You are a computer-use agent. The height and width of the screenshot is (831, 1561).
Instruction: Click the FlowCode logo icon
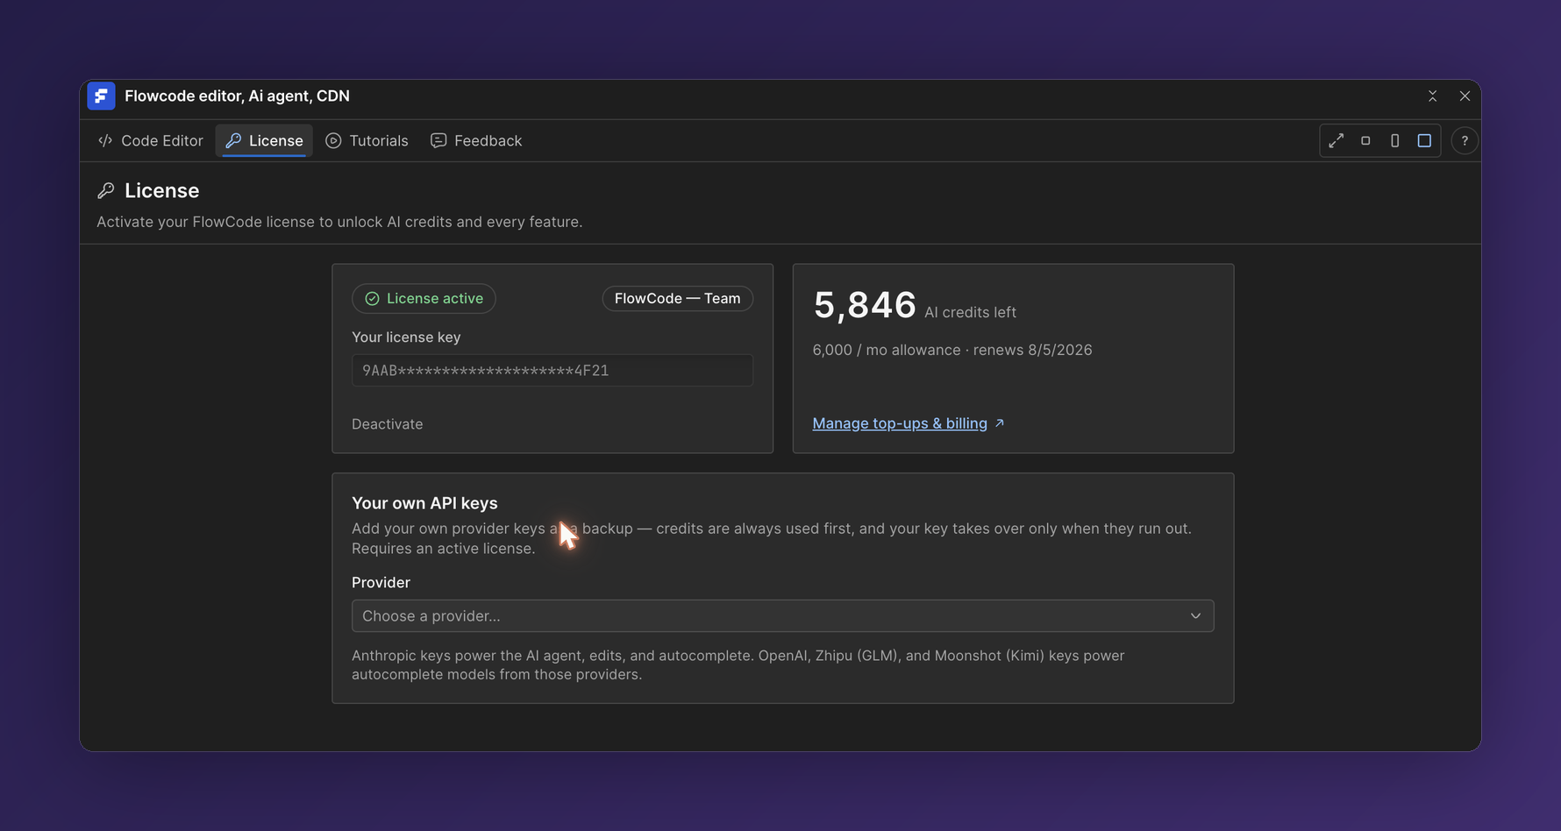(101, 96)
